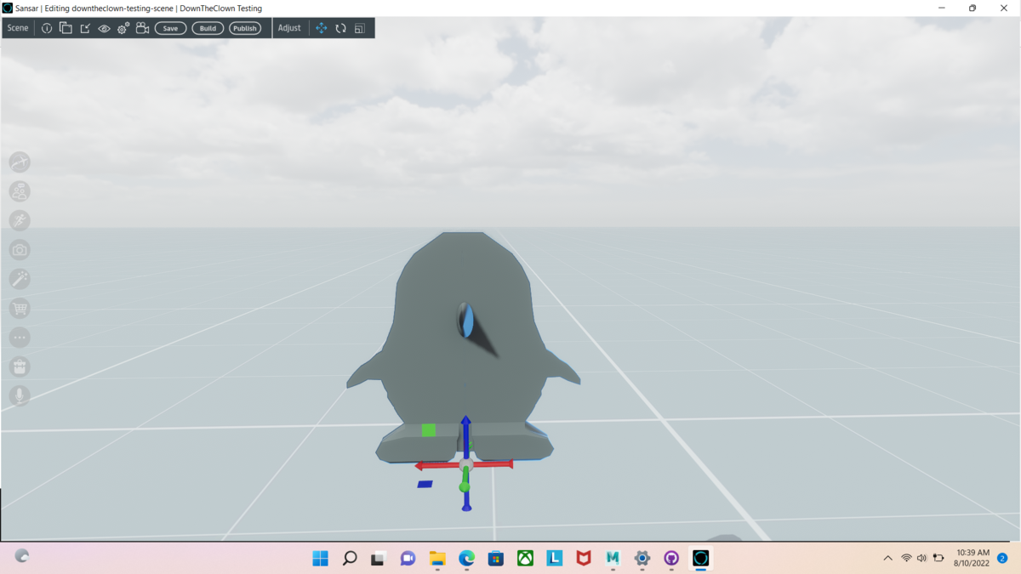Open the Scene toolbar section label
This screenshot has height=574, width=1021.
point(18,28)
